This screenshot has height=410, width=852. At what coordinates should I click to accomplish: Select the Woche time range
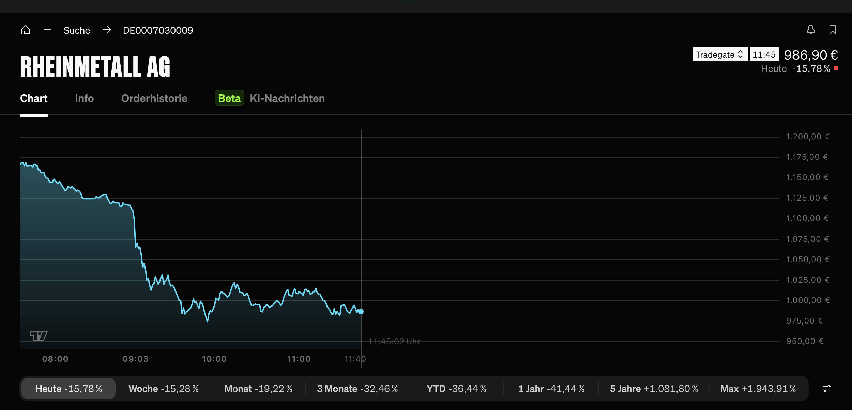point(164,389)
